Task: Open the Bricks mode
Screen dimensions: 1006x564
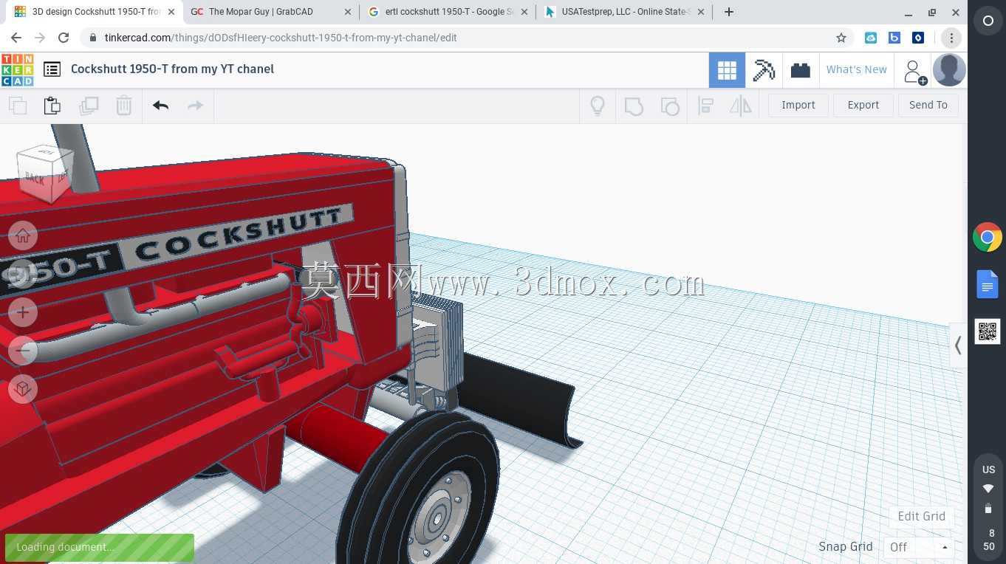Action: point(801,70)
